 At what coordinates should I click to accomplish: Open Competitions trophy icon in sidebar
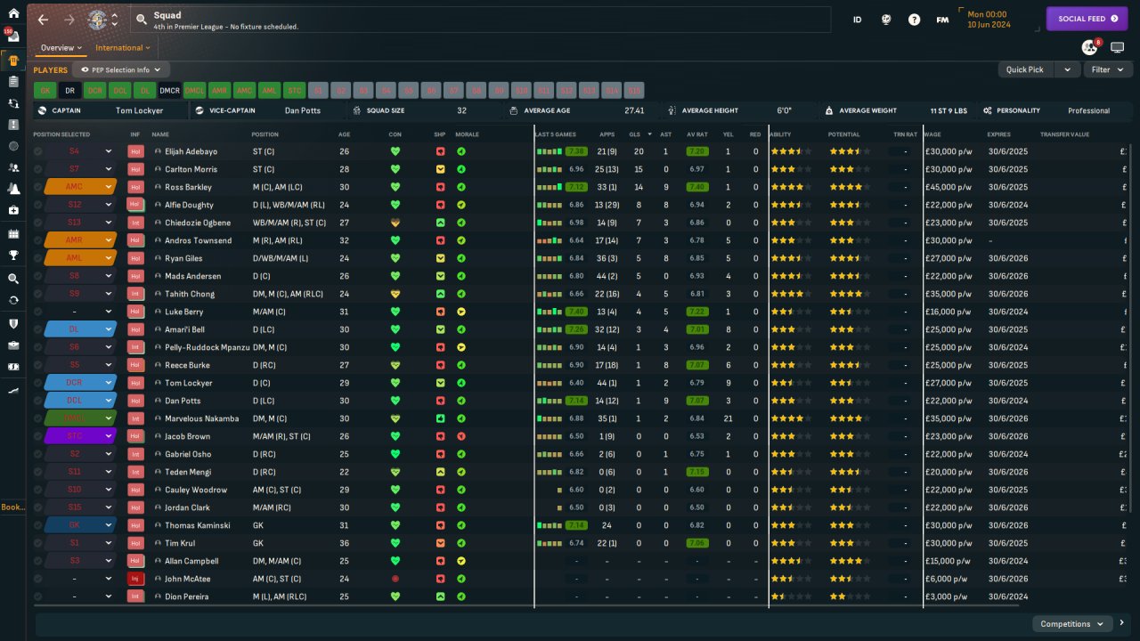tap(12, 255)
